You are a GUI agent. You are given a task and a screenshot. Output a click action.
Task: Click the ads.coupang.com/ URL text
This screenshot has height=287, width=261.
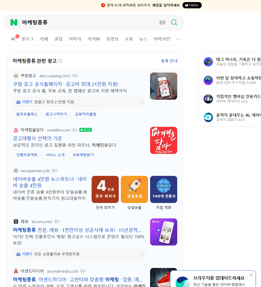coord(55,76)
